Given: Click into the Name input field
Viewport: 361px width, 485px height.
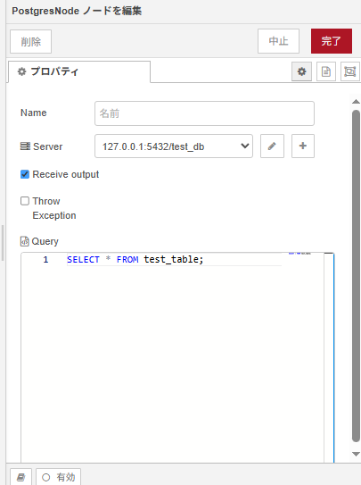Looking at the screenshot, I should tap(205, 113).
